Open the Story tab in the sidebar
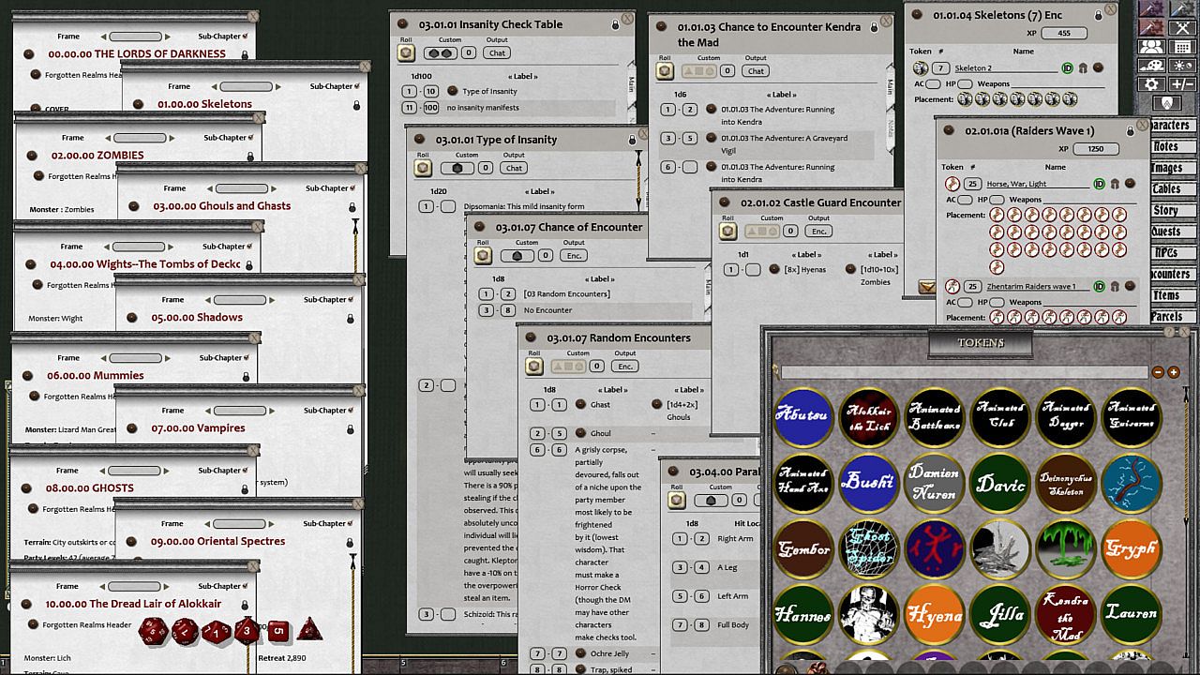Screen dimensions: 1200x675 (1168, 211)
